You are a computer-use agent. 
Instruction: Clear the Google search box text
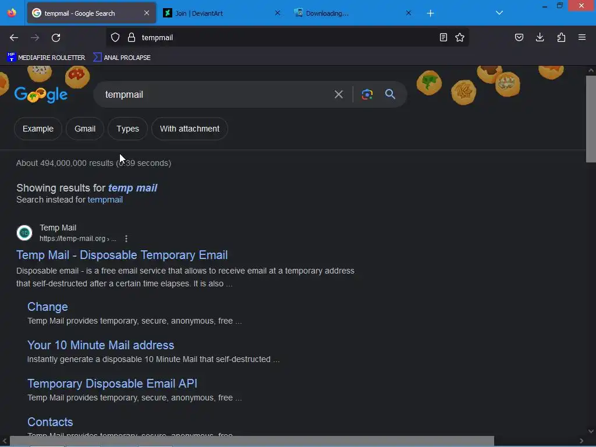339,94
